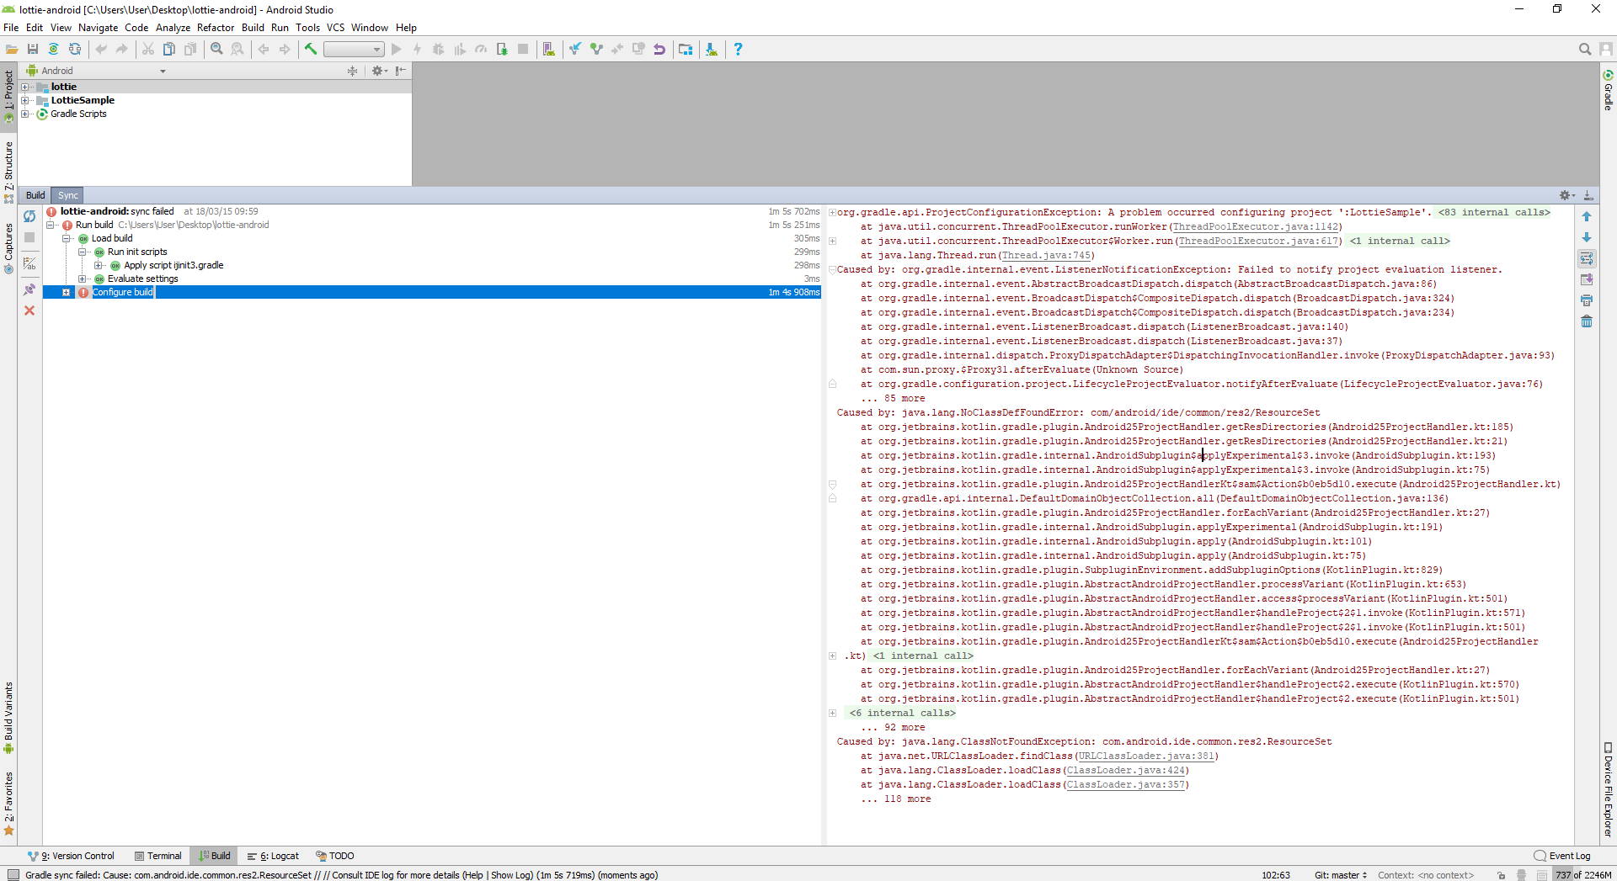Toggle the ab text view mode icon in Build panel

coord(29,263)
